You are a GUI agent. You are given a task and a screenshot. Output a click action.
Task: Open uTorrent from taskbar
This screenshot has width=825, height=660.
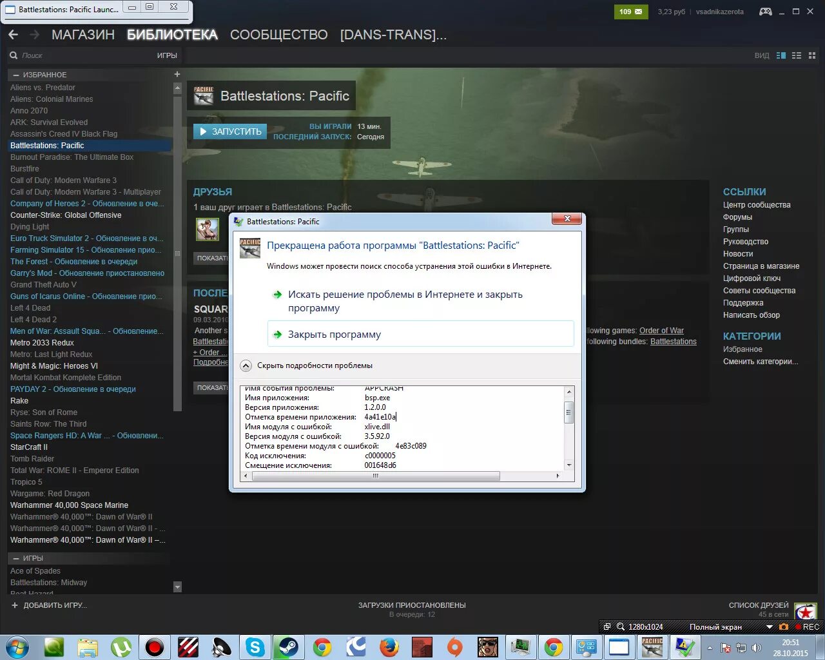click(x=121, y=646)
